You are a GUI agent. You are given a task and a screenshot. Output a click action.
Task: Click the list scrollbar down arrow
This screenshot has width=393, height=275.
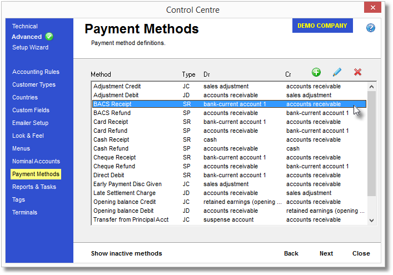tap(371, 221)
